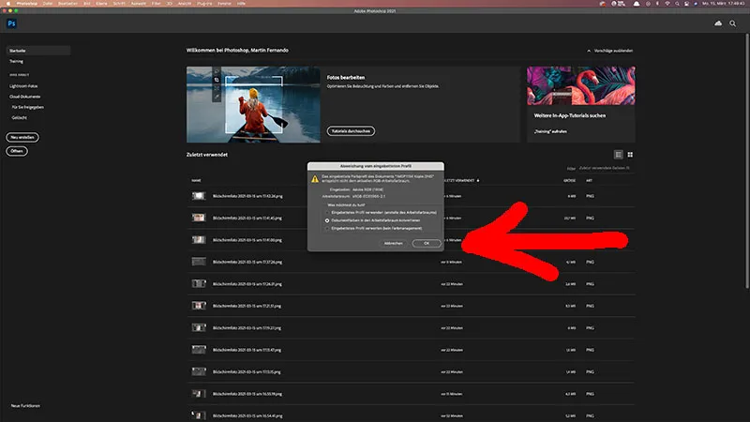This screenshot has height=422, width=750.
Task: Click the Bluetooth icon in menu bar
Action: click(657, 4)
